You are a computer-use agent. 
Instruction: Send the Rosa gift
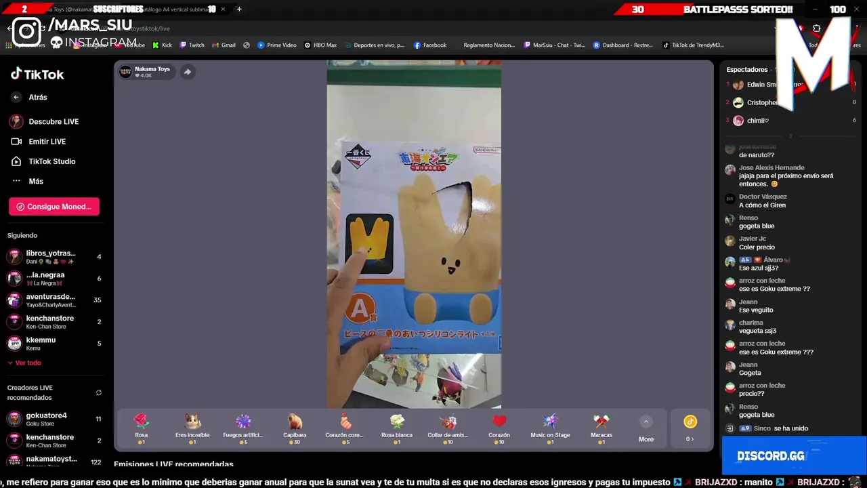point(141,429)
